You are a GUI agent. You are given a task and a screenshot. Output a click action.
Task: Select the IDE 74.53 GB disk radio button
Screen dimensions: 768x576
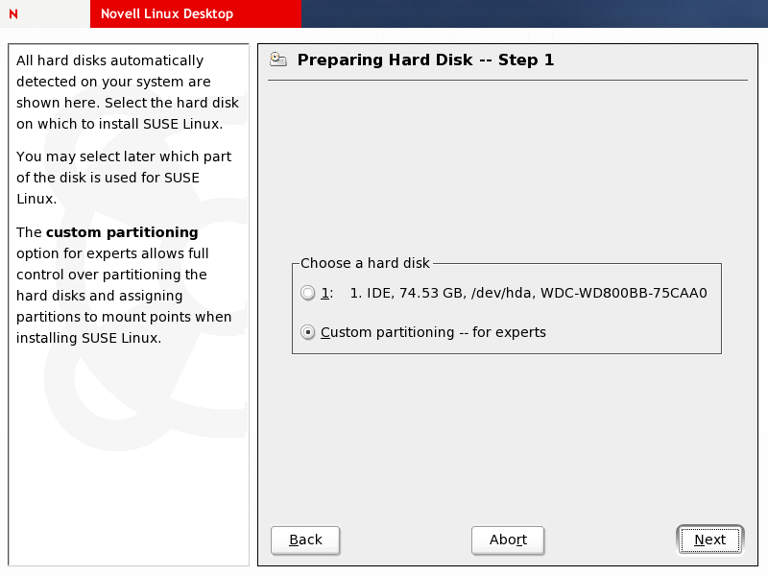[x=307, y=293]
